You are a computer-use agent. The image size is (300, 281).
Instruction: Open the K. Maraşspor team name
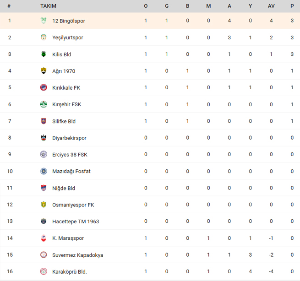(x=68, y=238)
